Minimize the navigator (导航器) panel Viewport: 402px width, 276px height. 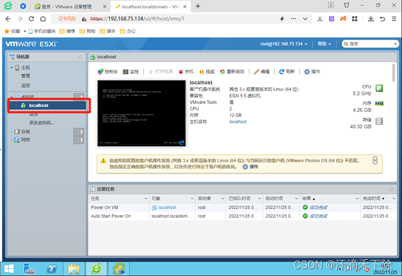click(80, 57)
